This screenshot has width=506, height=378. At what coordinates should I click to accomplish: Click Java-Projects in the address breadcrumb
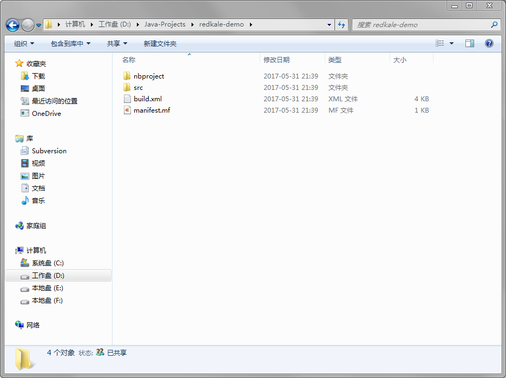pos(165,24)
